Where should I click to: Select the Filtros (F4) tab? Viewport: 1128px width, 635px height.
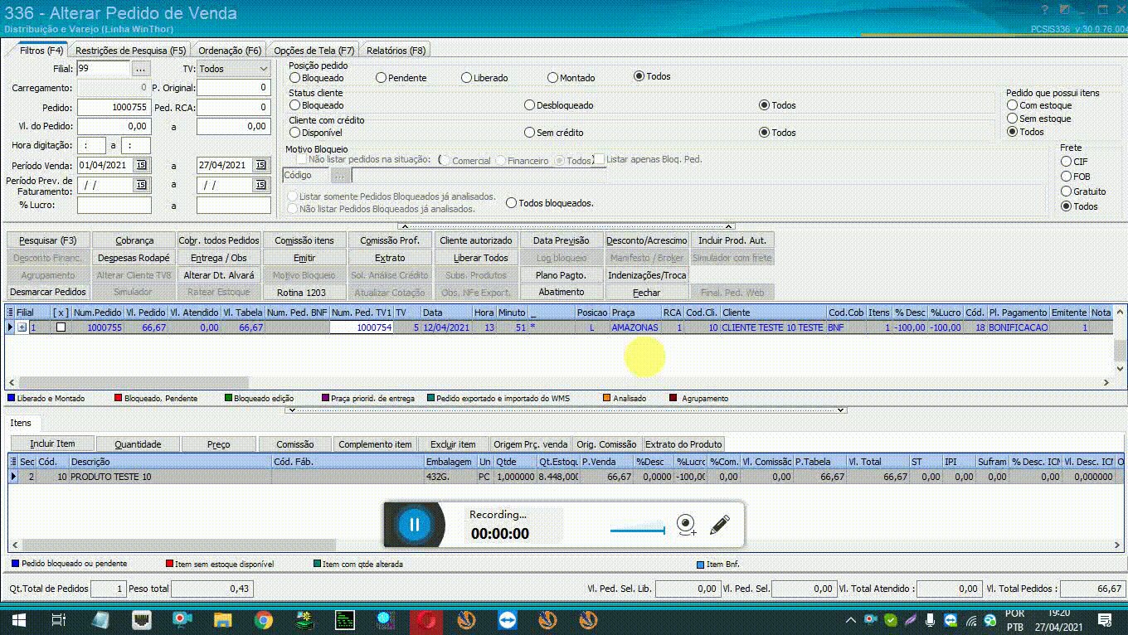point(41,51)
